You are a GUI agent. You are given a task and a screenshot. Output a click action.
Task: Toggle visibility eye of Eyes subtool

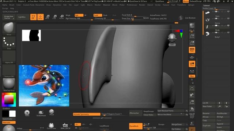pyautogui.click(x=228, y=12)
